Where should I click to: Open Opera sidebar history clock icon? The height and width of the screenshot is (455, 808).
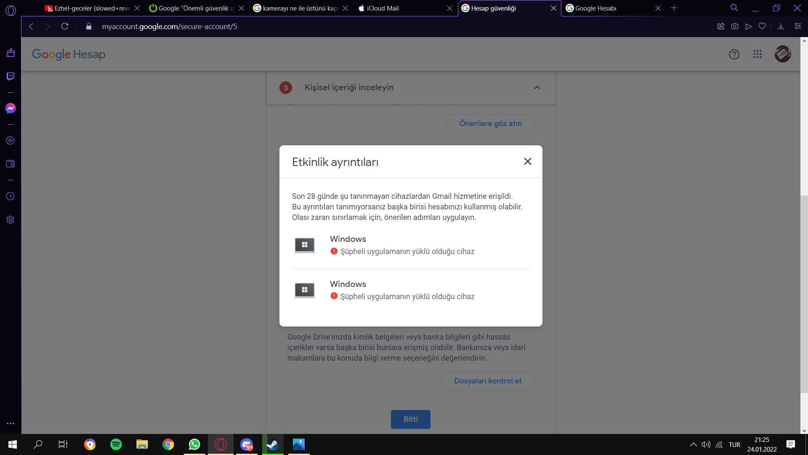[x=11, y=196]
